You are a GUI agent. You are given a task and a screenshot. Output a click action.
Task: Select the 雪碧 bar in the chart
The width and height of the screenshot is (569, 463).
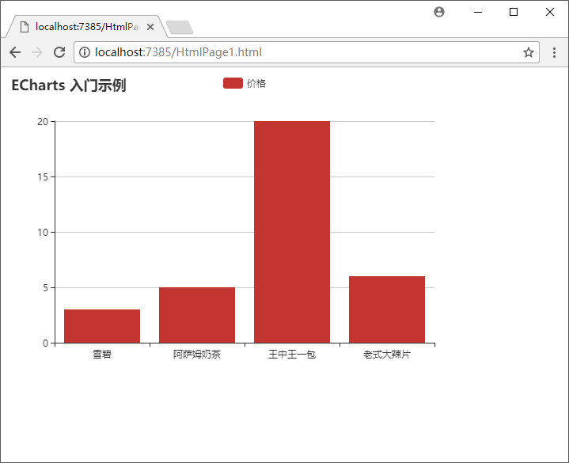tap(102, 326)
